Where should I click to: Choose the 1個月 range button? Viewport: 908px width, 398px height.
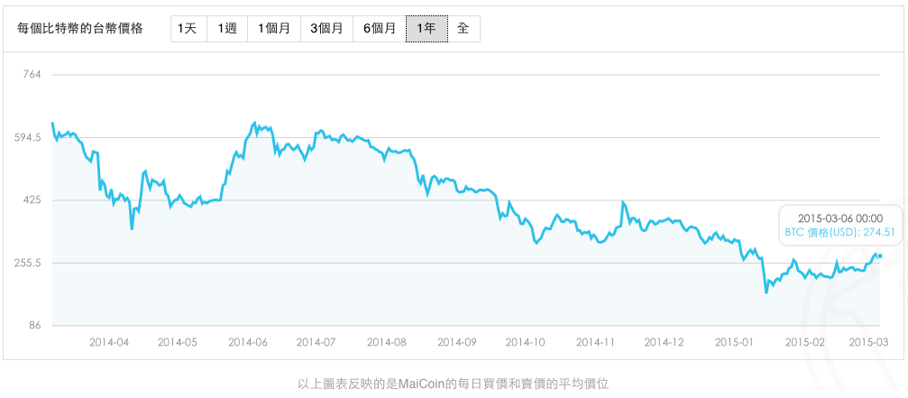pyautogui.click(x=272, y=29)
